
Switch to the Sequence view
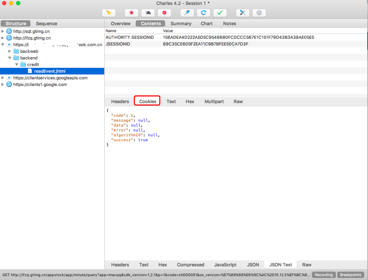(x=47, y=23)
